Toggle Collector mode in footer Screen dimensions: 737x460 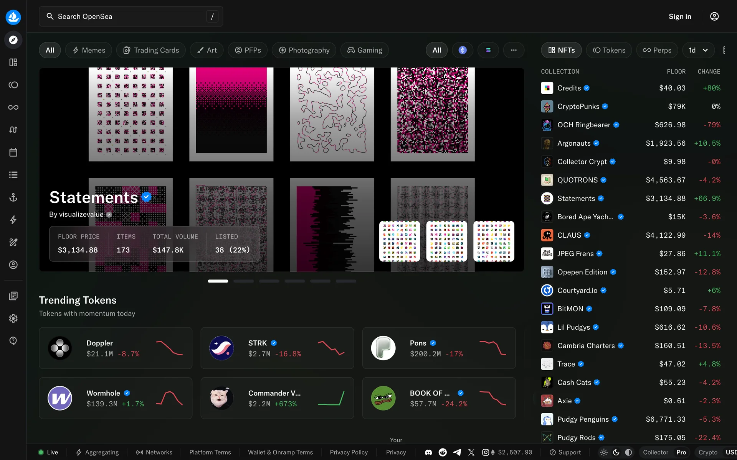tap(656, 452)
